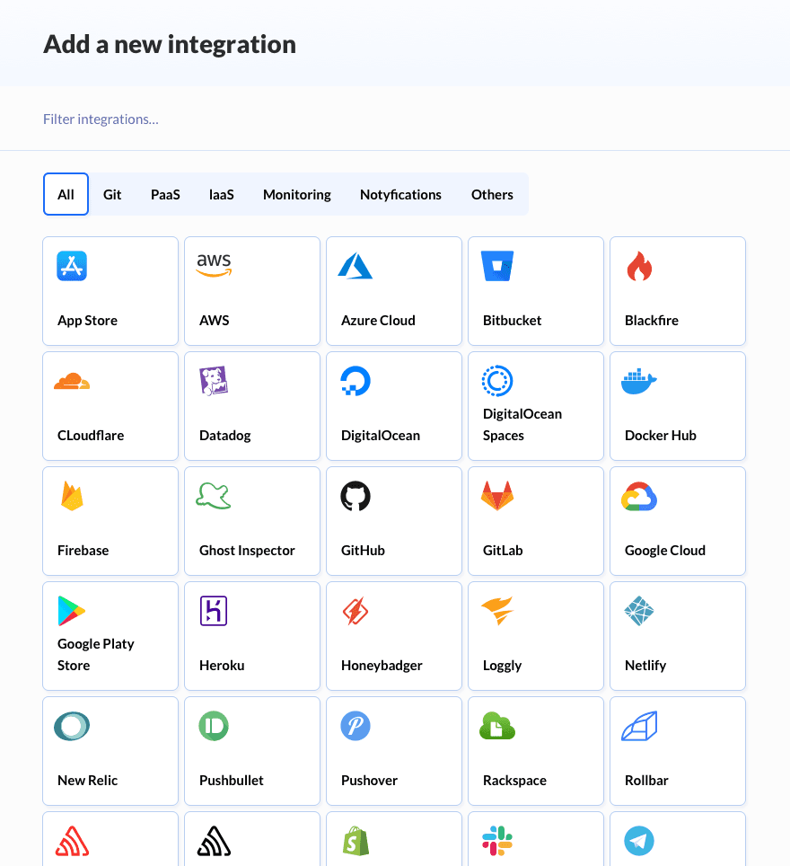Switch to the Git tab

[112, 194]
